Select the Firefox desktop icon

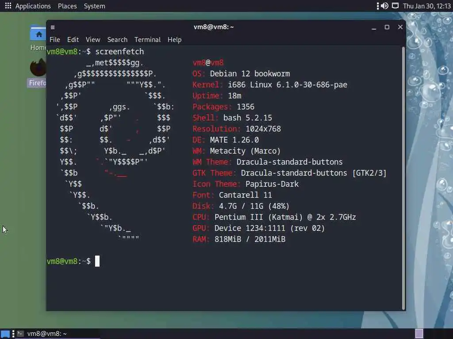pyautogui.click(x=38, y=73)
